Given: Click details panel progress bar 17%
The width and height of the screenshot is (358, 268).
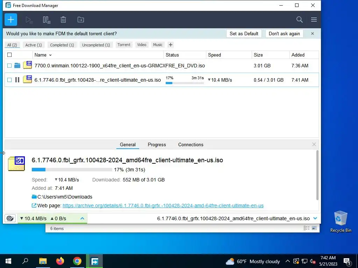Looking at the screenshot, I should pyautogui.click(x=72, y=170).
